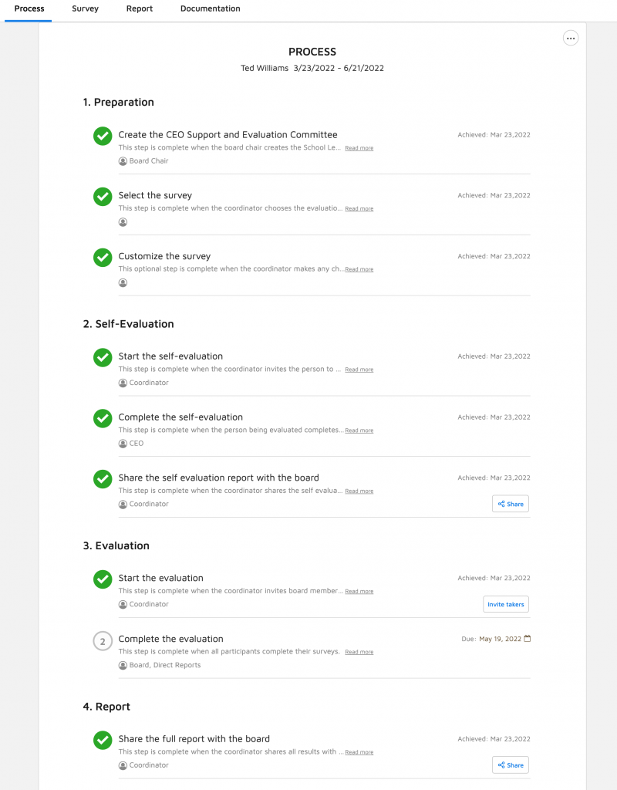The image size is (617, 790).
Task: Click the green check for Customize the survey
Action: point(103,258)
